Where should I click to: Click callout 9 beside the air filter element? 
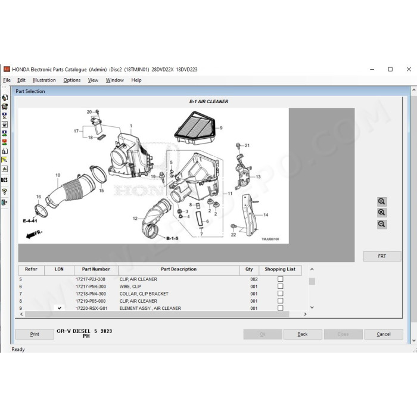pyautogui.click(x=221, y=128)
